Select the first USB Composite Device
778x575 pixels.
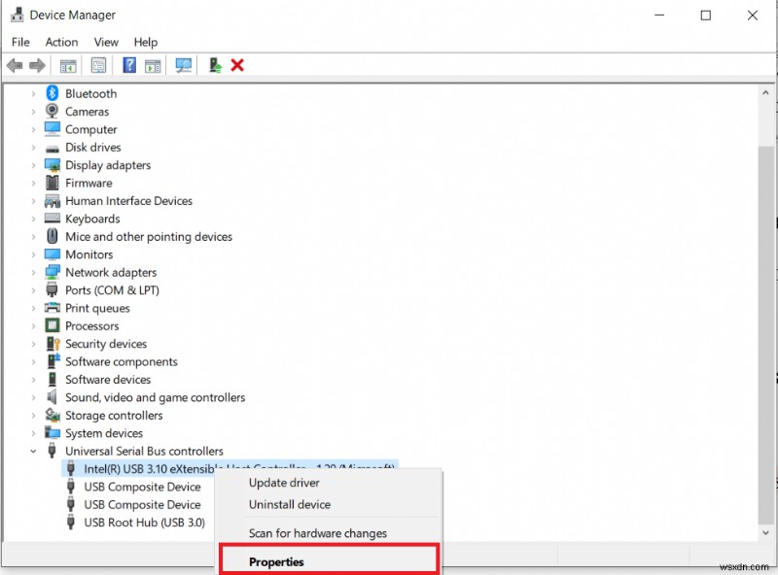[142, 487]
